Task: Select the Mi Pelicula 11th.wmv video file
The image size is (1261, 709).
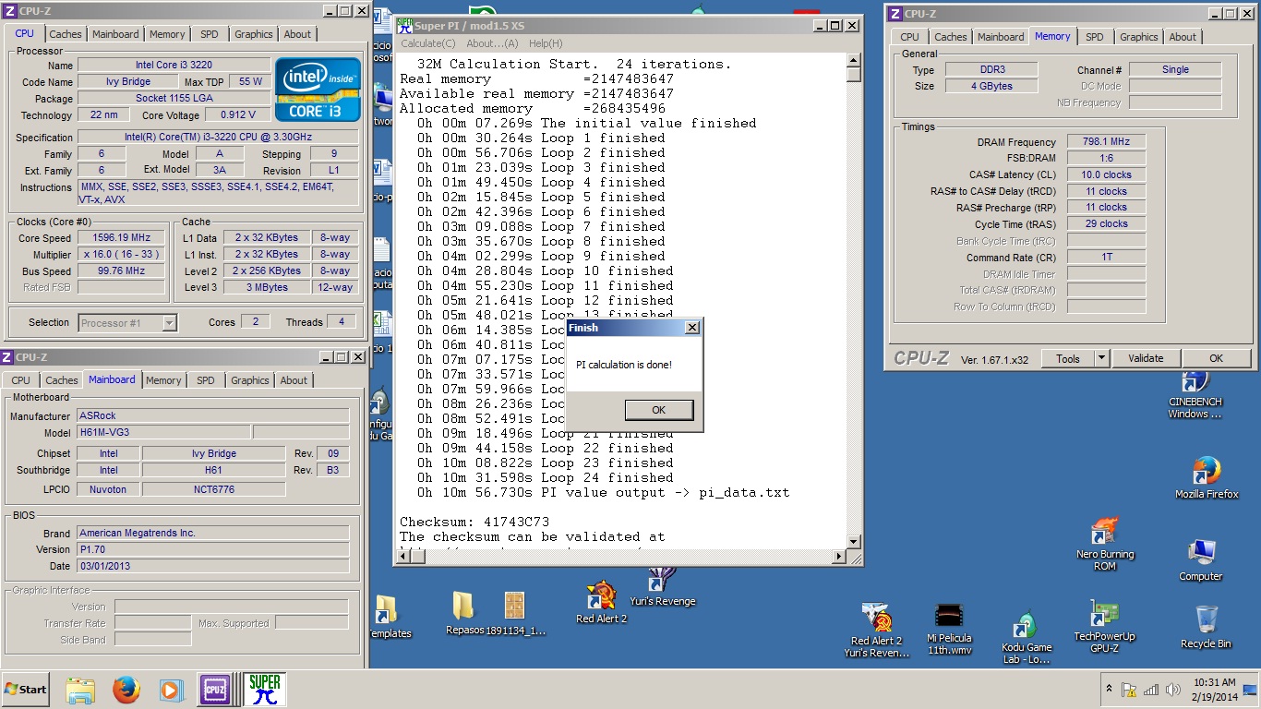Action: [x=949, y=630]
